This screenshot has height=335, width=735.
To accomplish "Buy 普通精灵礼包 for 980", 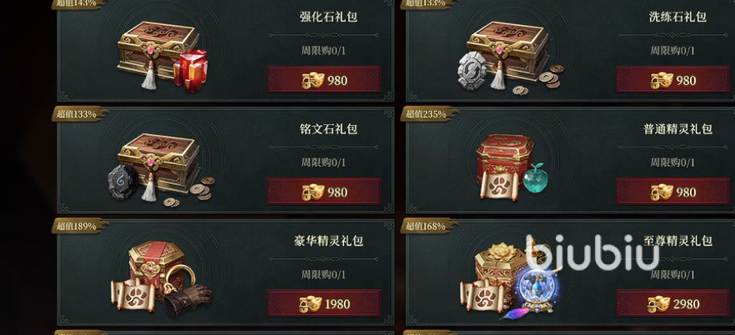I will pyautogui.click(x=672, y=191).
